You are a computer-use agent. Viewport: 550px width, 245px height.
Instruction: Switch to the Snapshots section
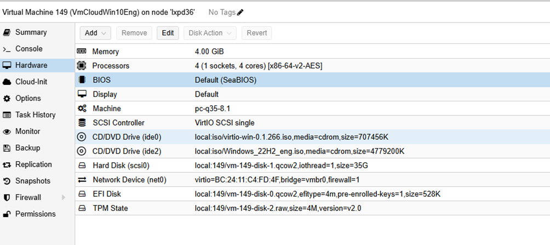click(32, 181)
